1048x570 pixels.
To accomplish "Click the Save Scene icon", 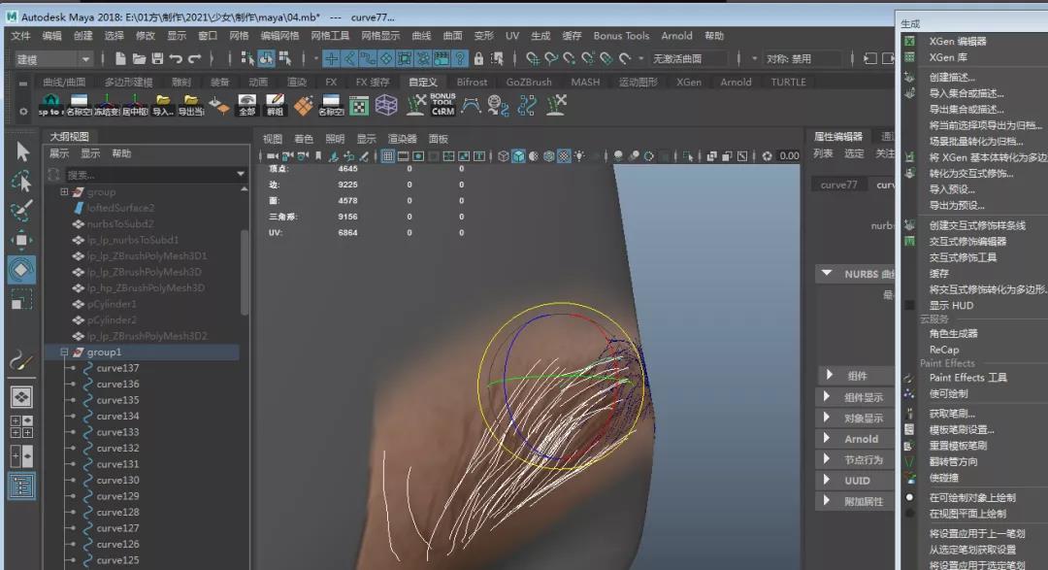I will click(157, 58).
